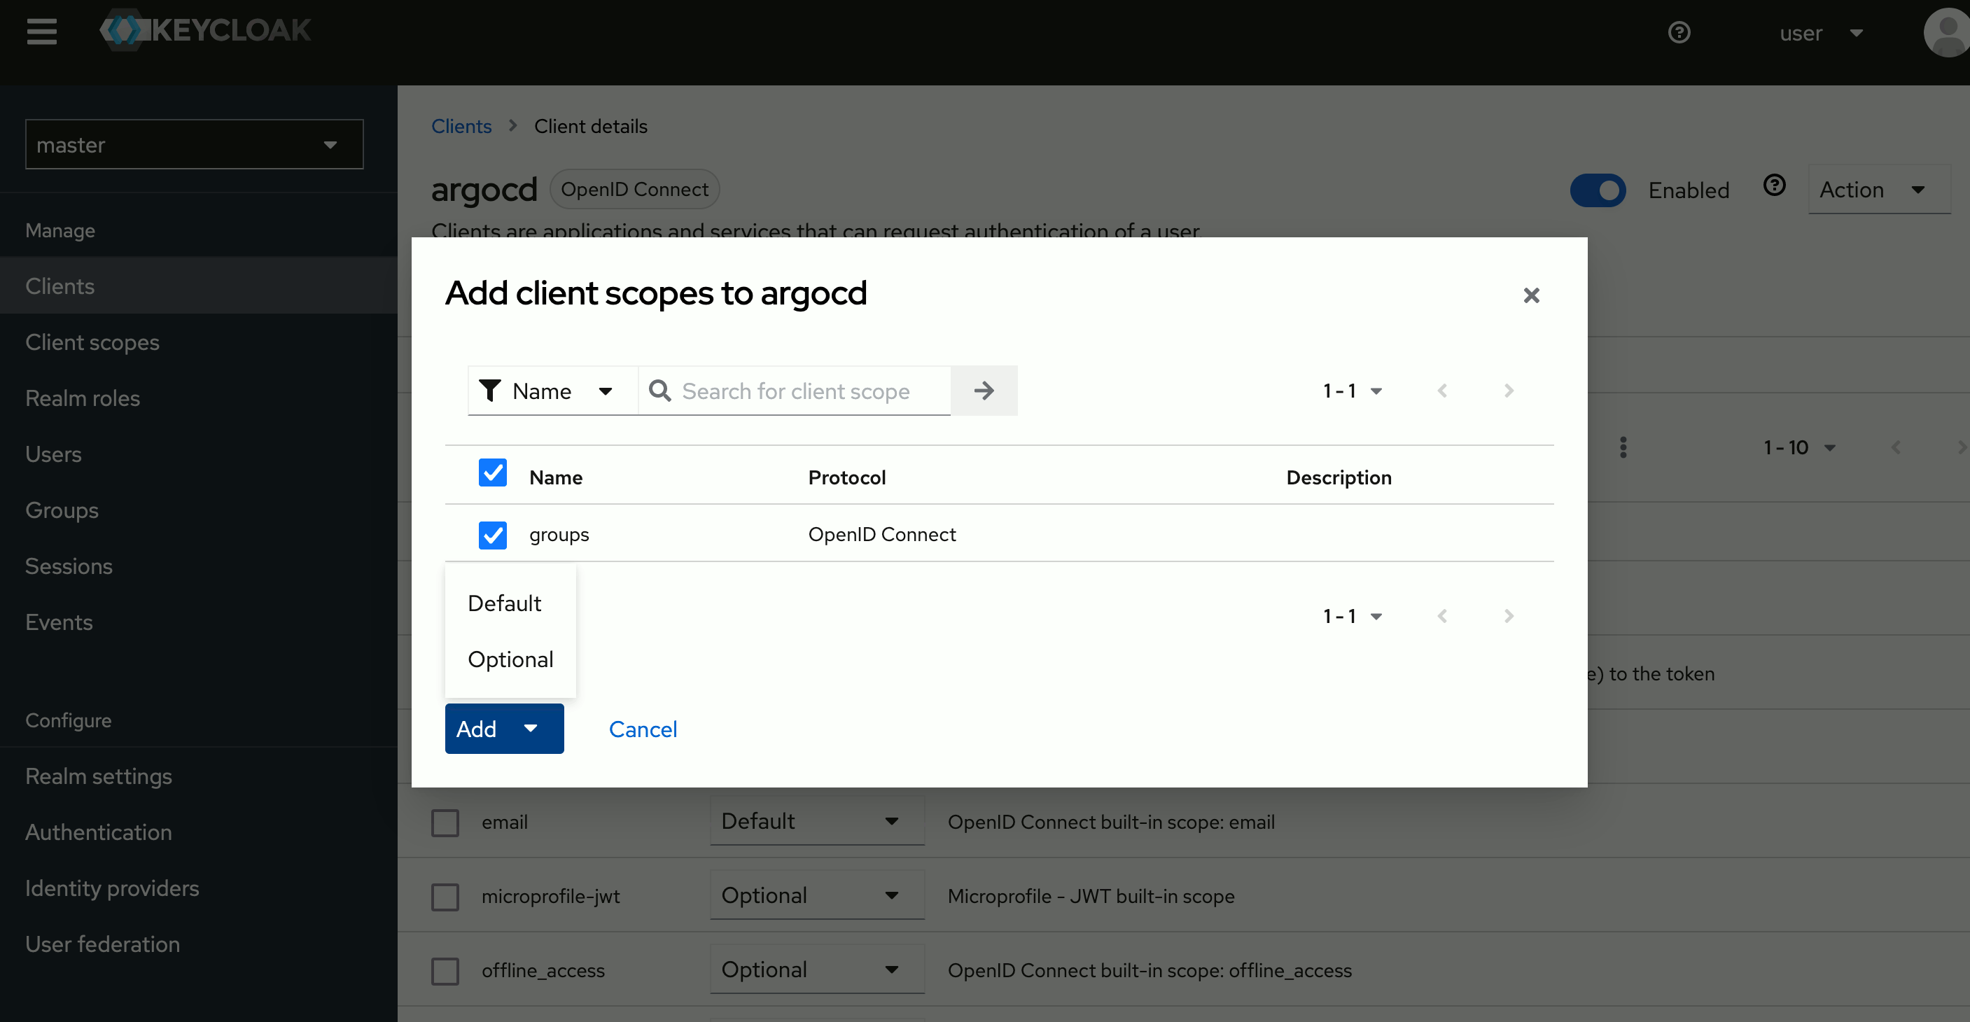
Task: Click the help icon beside Enabled
Action: coord(1774,186)
